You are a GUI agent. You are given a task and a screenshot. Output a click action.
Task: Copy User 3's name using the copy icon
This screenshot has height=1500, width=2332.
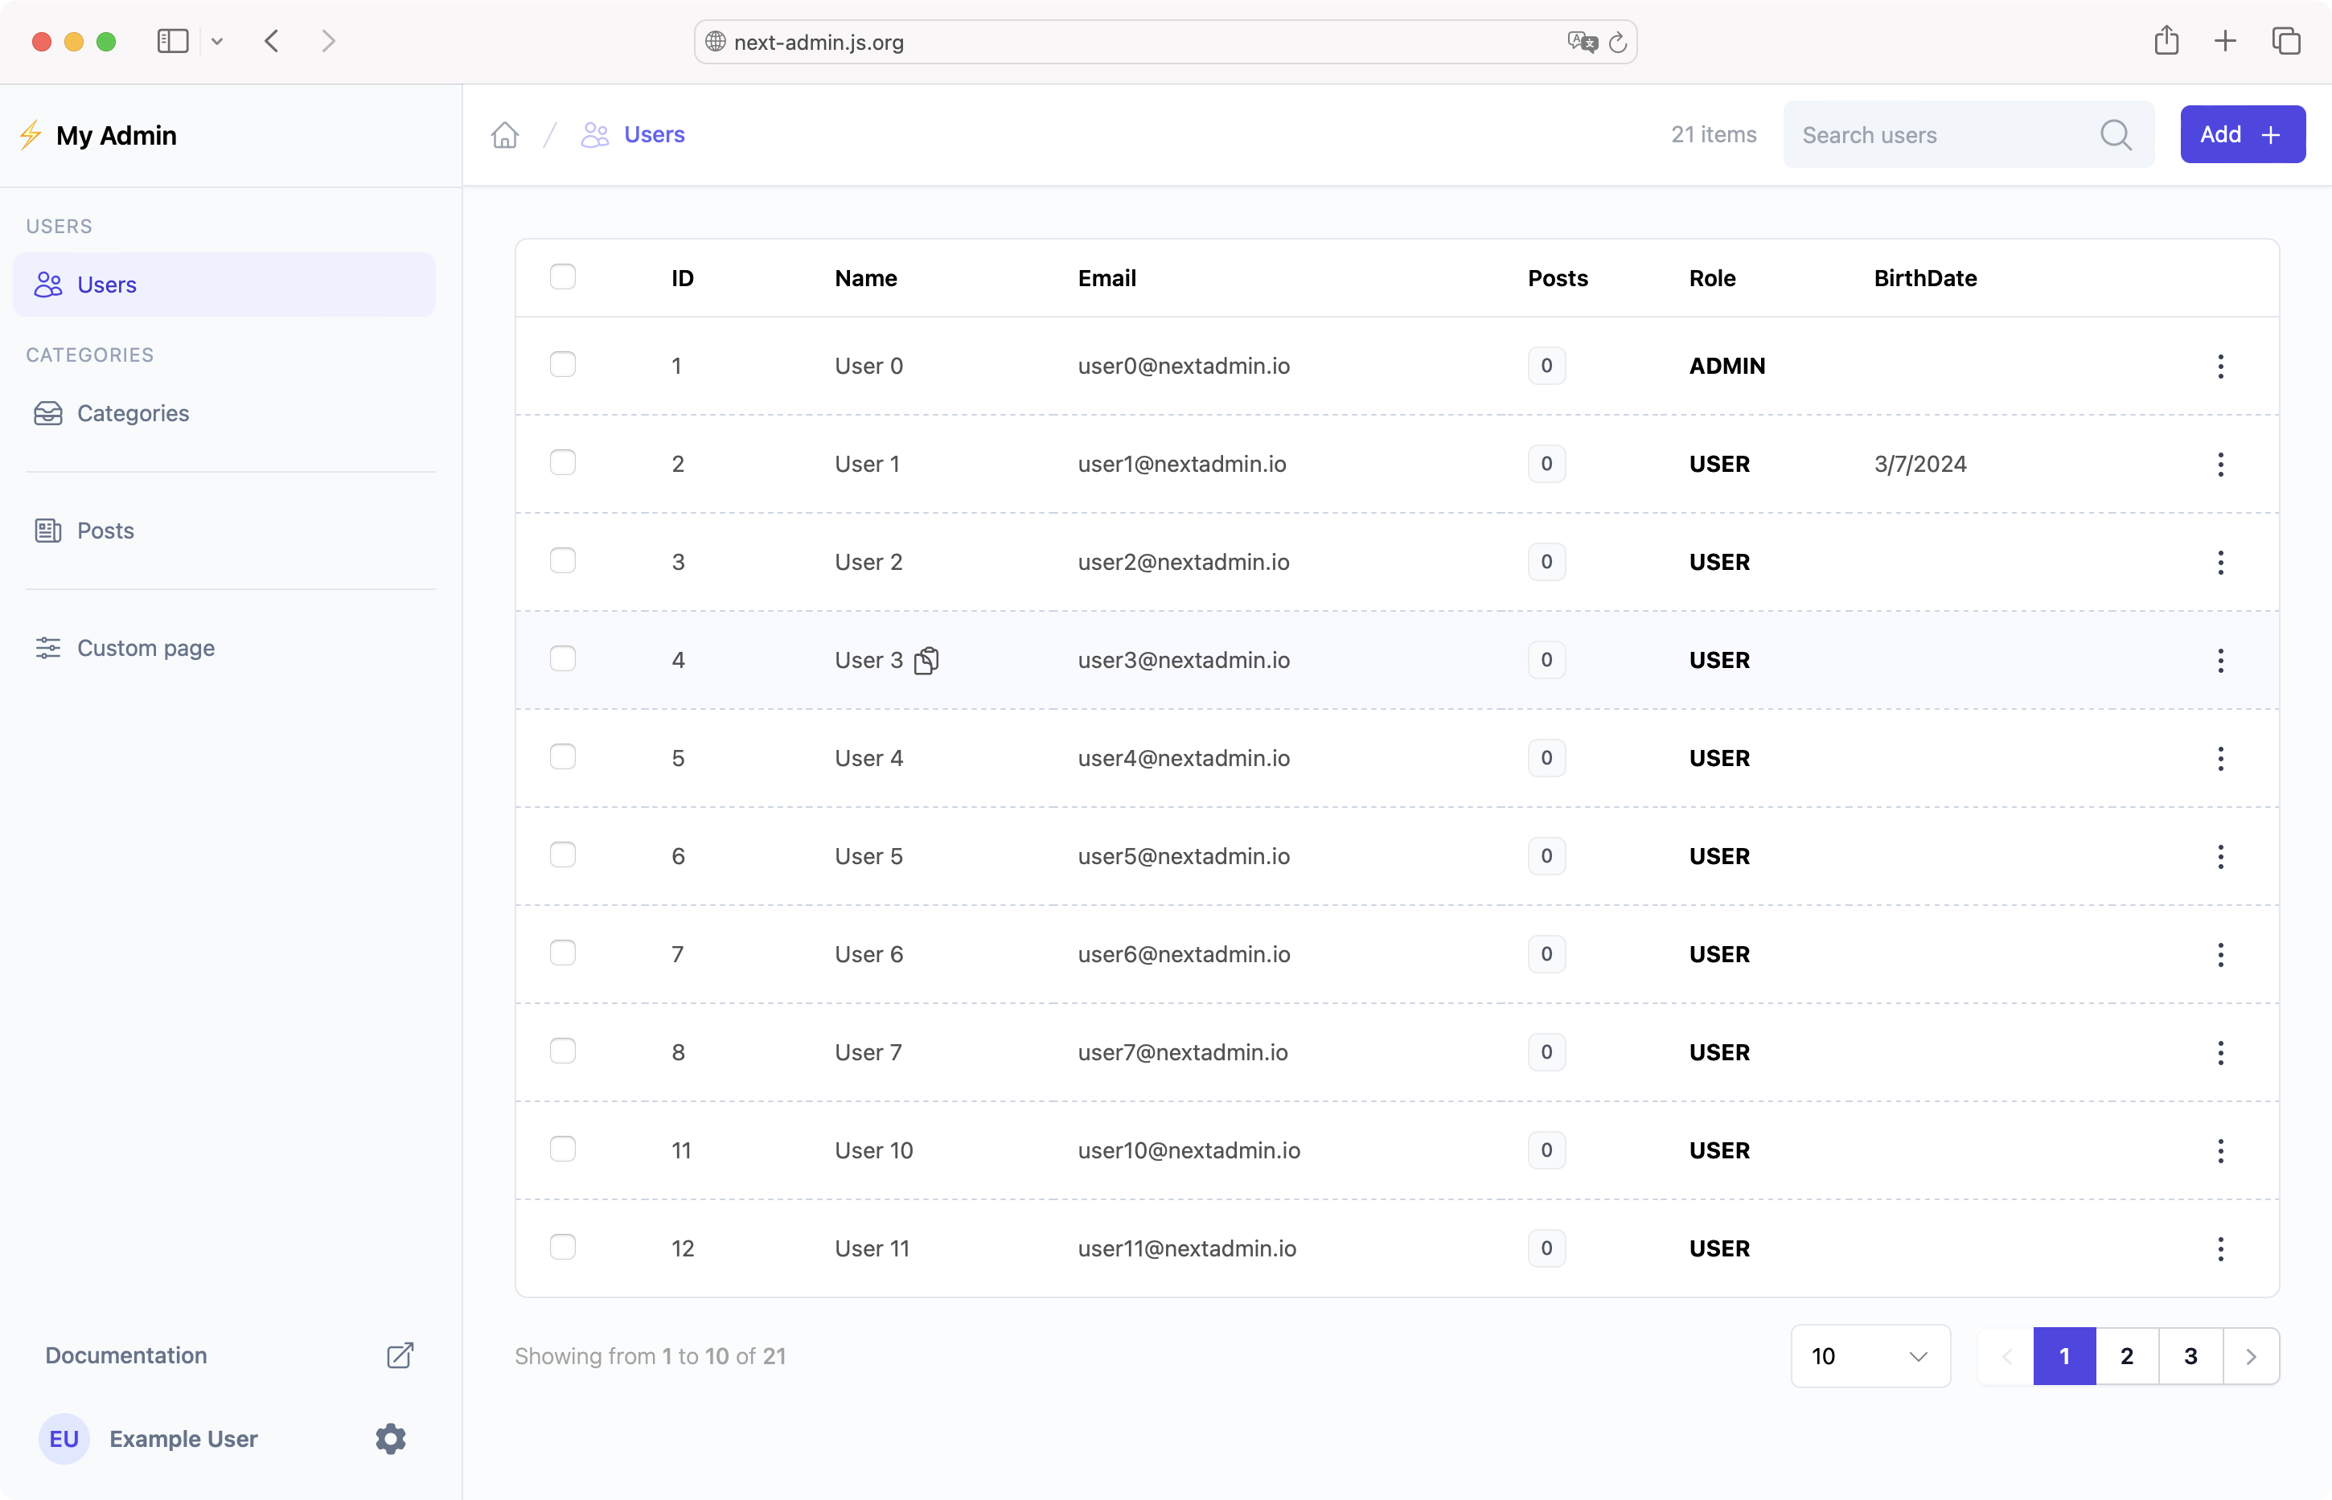tap(926, 661)
